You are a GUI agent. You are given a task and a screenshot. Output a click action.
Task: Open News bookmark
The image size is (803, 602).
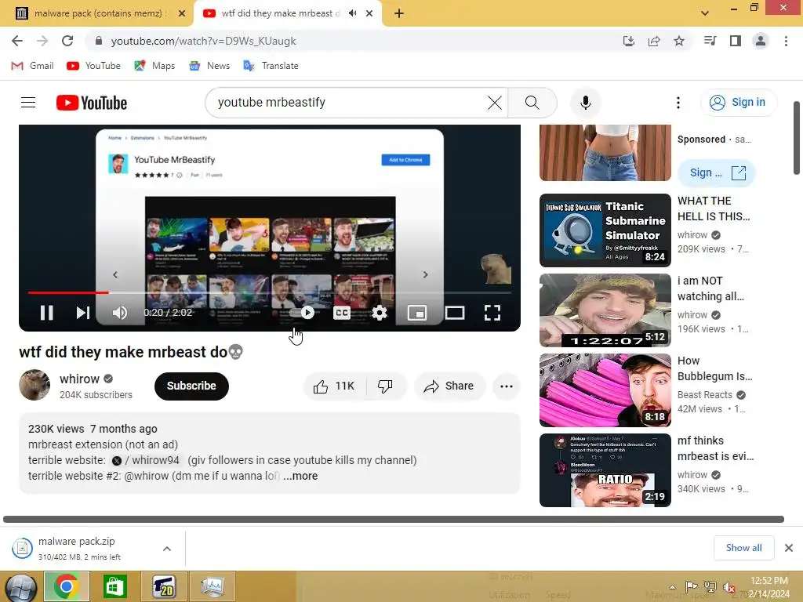209,66
